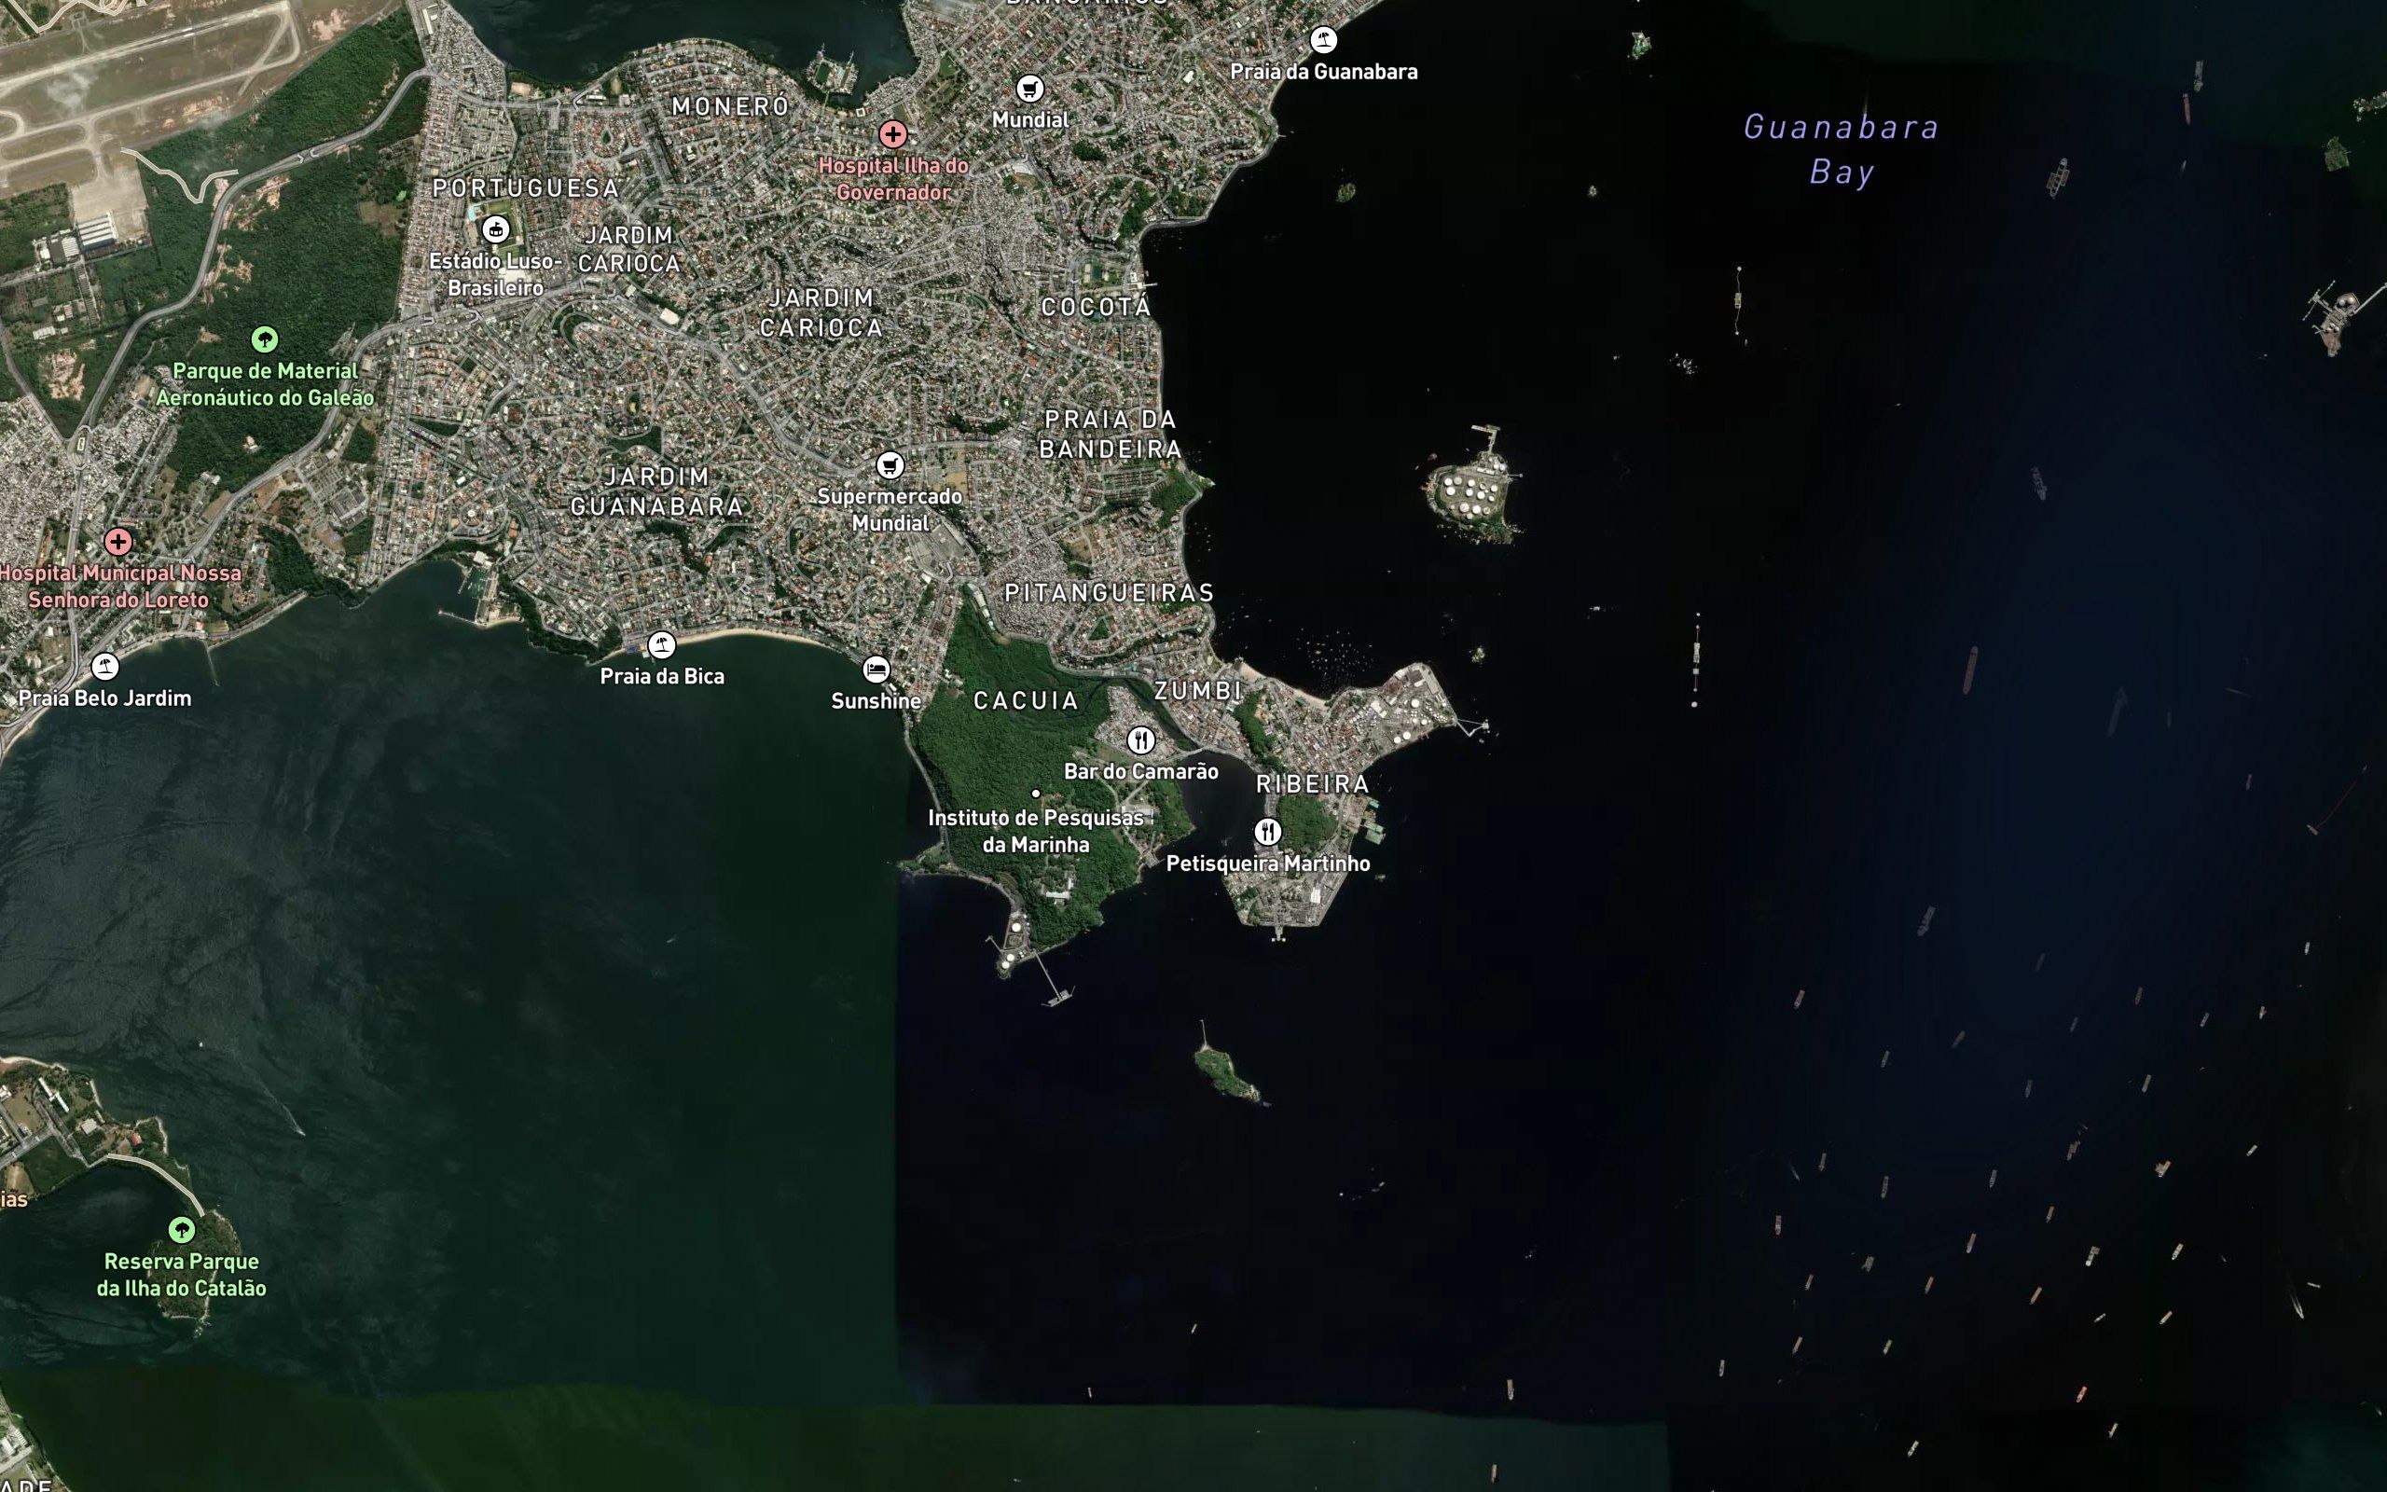
Task: Click the Reserva Parque da Ilha do Catalão text
Action: click(x=182, y=1274)
